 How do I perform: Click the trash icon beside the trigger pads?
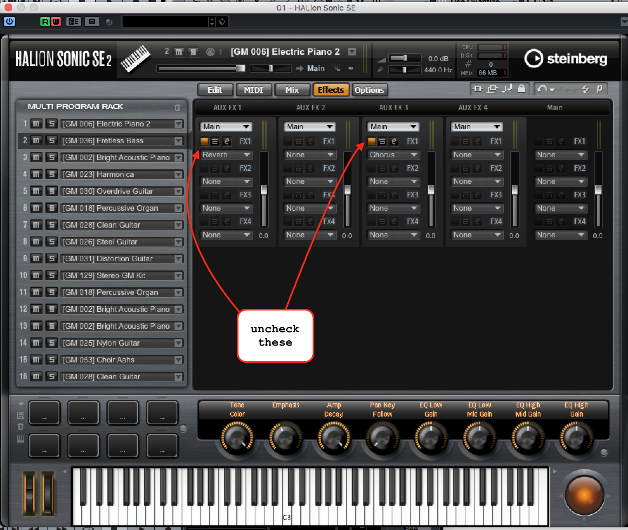click(x=21, y=427)
